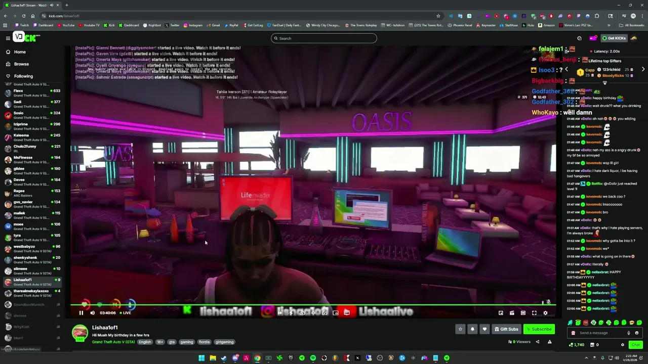Show next top gifters page

643,69
